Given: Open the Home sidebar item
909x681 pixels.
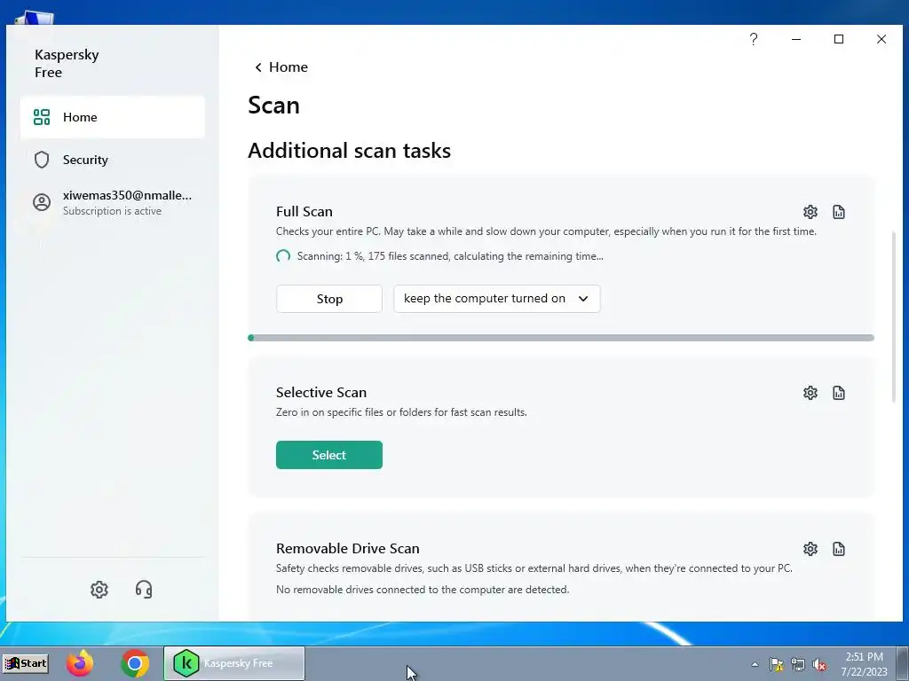Looking at the screenshot, I should pyautogui.click(x=113, y=117).
